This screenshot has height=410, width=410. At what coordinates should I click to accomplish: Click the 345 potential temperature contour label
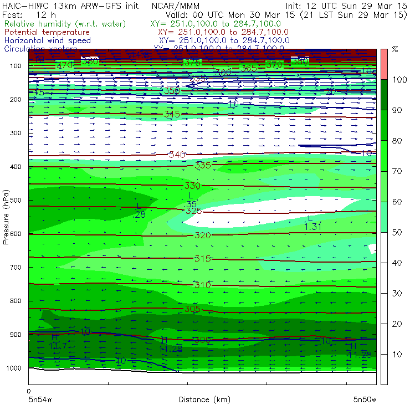(172, 114)
